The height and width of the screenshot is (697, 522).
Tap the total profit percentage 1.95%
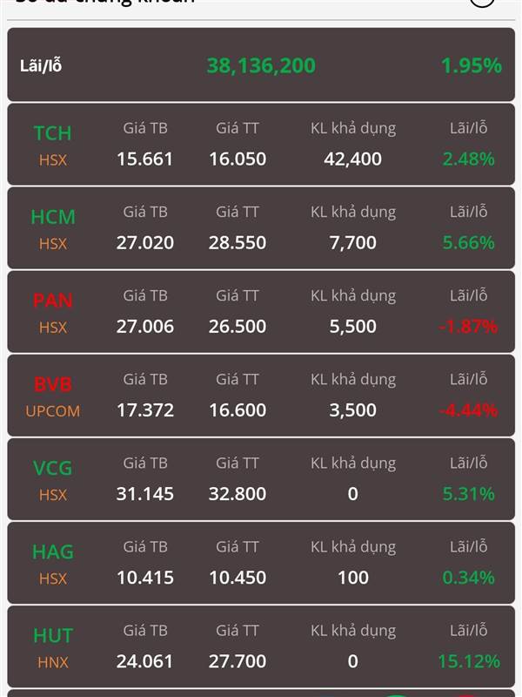pyautogui.click(x=472, y=66)
